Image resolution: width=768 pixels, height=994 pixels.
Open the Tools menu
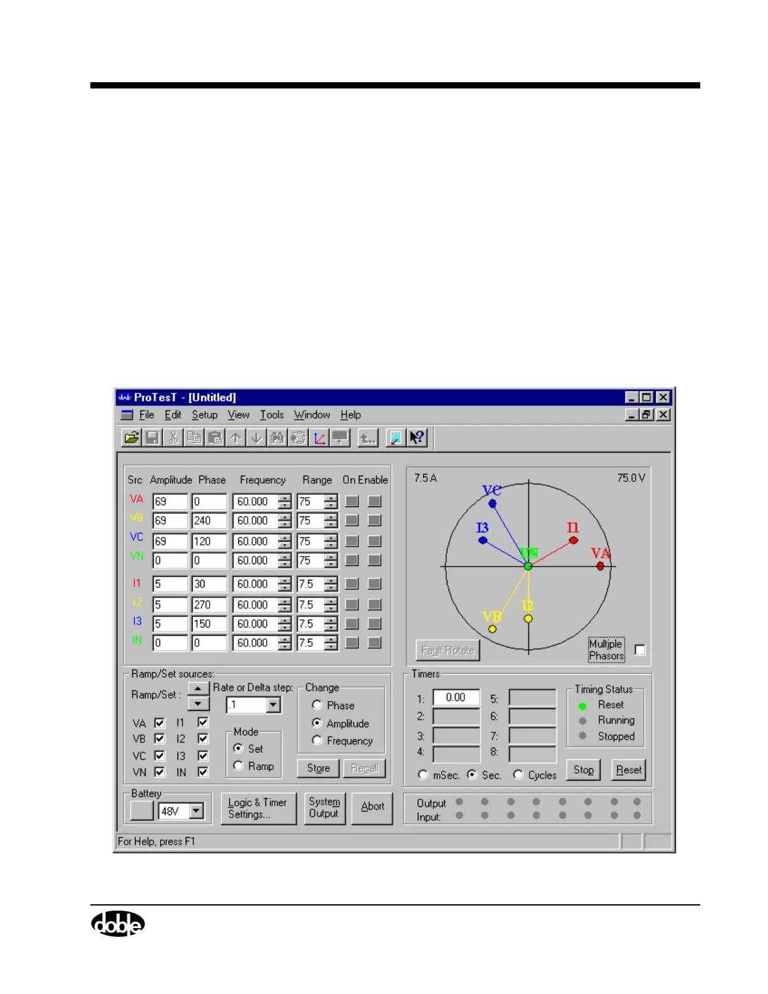[272, 415]
